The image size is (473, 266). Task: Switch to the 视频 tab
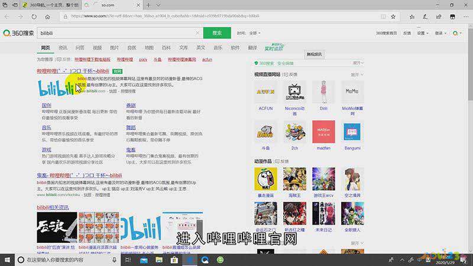97,48
